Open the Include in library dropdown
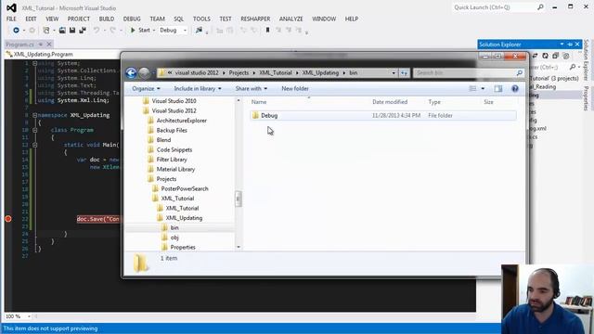 pyautogui.click(x=198, y=89)
